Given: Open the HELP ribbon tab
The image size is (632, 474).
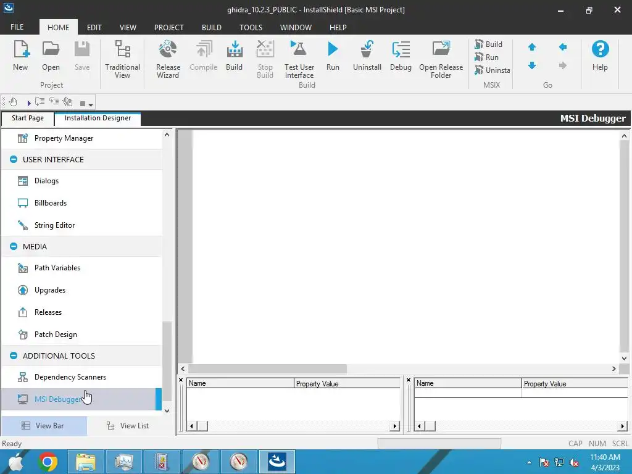Looking at the screenshot, I should tap(338, 27).
